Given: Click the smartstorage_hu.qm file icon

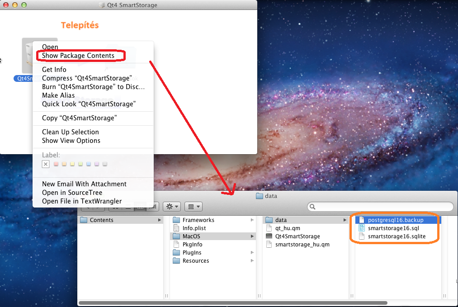Looking at the screenshot, I should 269,245.
